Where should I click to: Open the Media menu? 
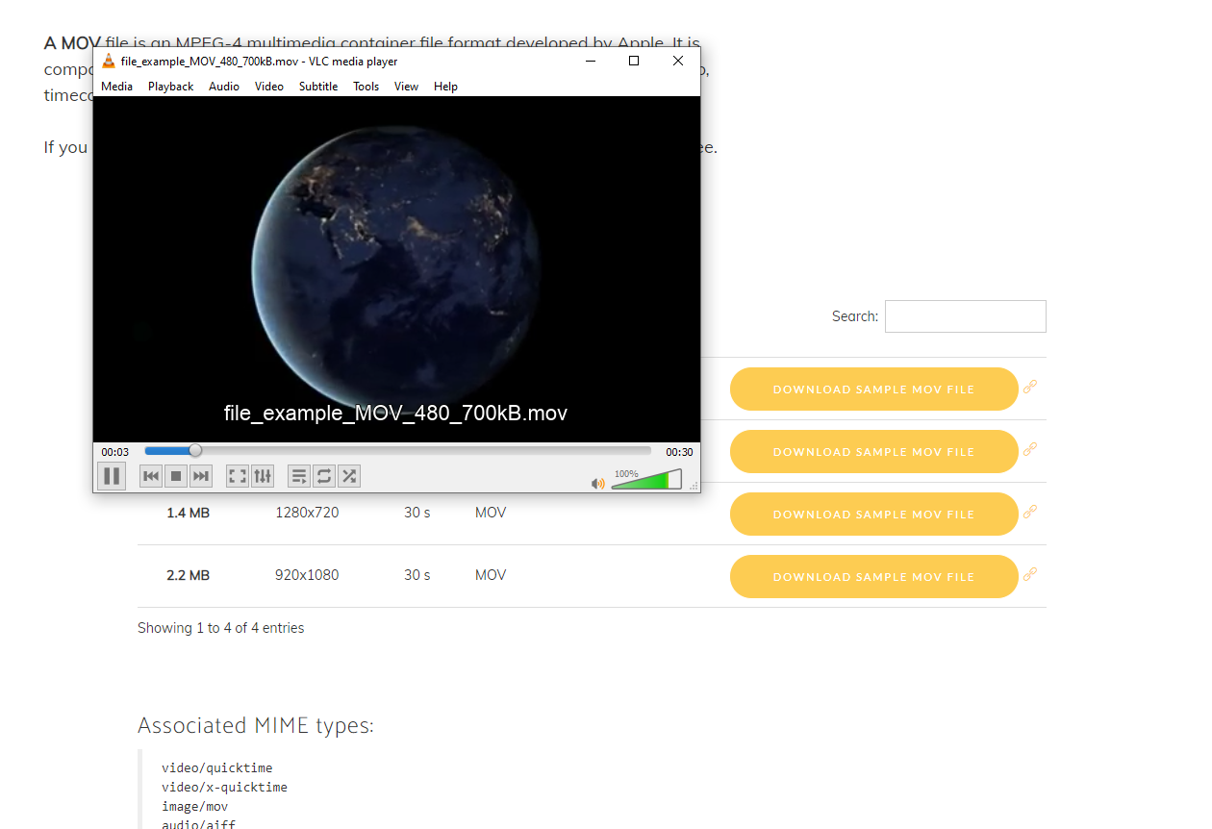[117, 87]
